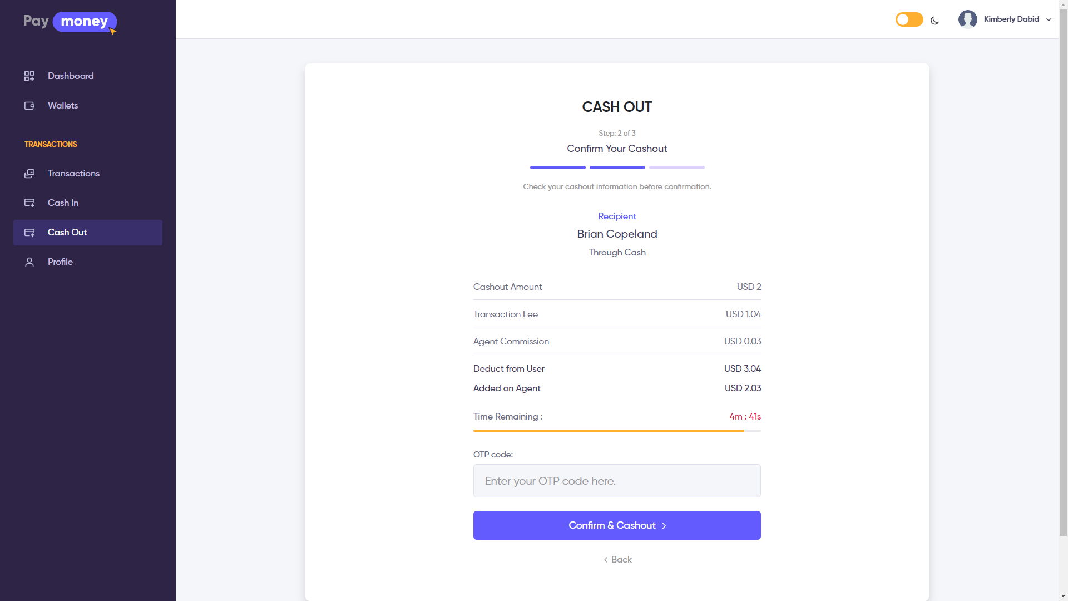The image size is (1068, 601).
Task: Enable dark mode via moon icon
Action: click(934, 20)
